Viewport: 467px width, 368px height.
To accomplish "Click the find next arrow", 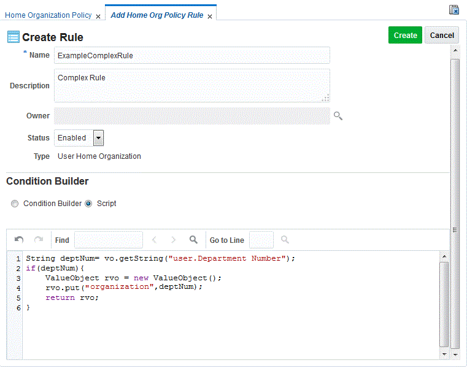I will (174, 240).
